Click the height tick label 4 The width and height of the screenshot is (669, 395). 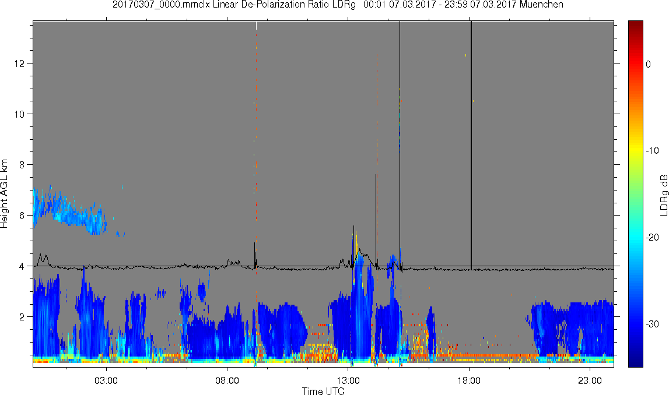[x=22, y=266]
